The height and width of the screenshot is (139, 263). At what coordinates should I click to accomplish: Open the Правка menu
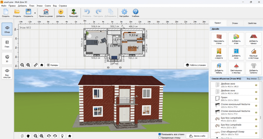[12, 6]
